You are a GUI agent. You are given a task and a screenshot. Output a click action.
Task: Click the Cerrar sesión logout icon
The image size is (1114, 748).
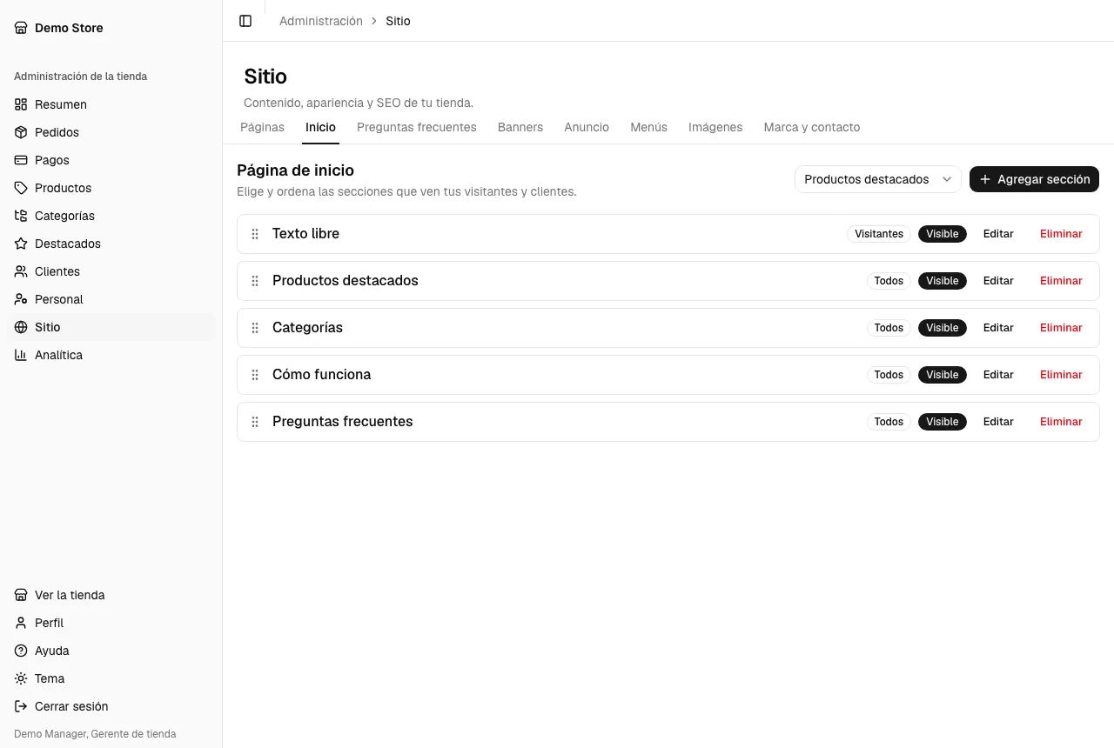click(x=21, y=706)
